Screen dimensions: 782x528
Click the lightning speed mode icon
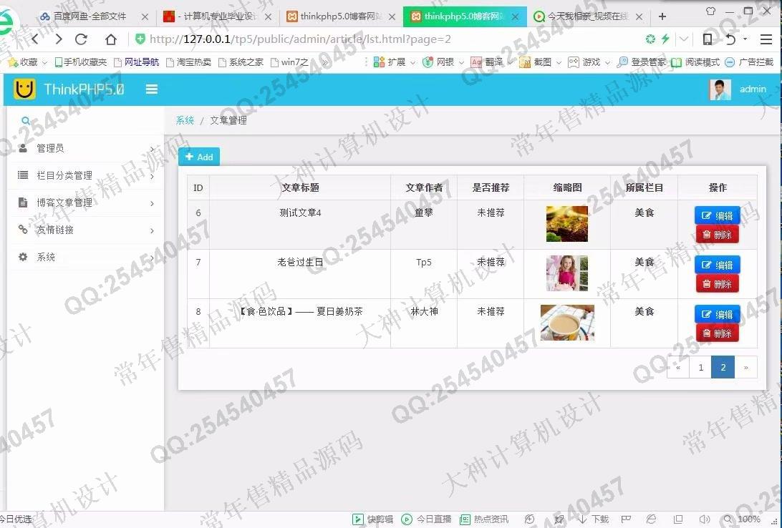665,39
